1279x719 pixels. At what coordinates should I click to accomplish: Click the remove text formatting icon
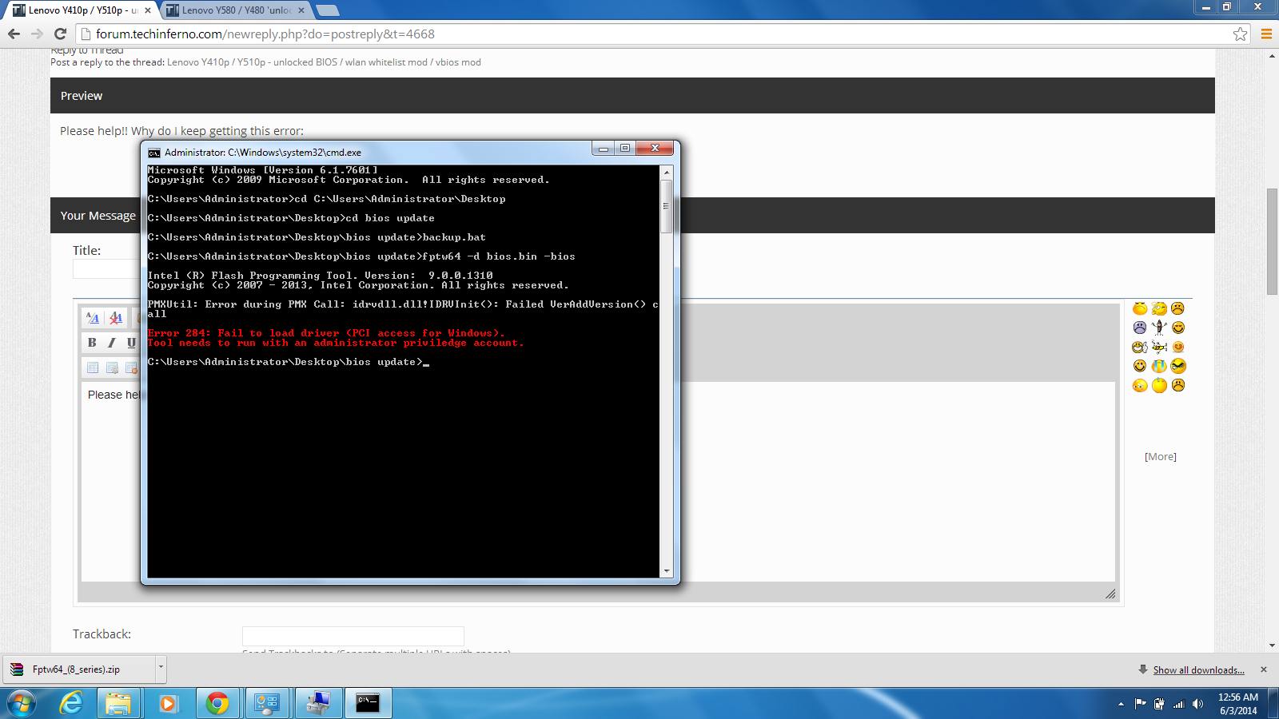pyautogui.click(x=116, y=318)
